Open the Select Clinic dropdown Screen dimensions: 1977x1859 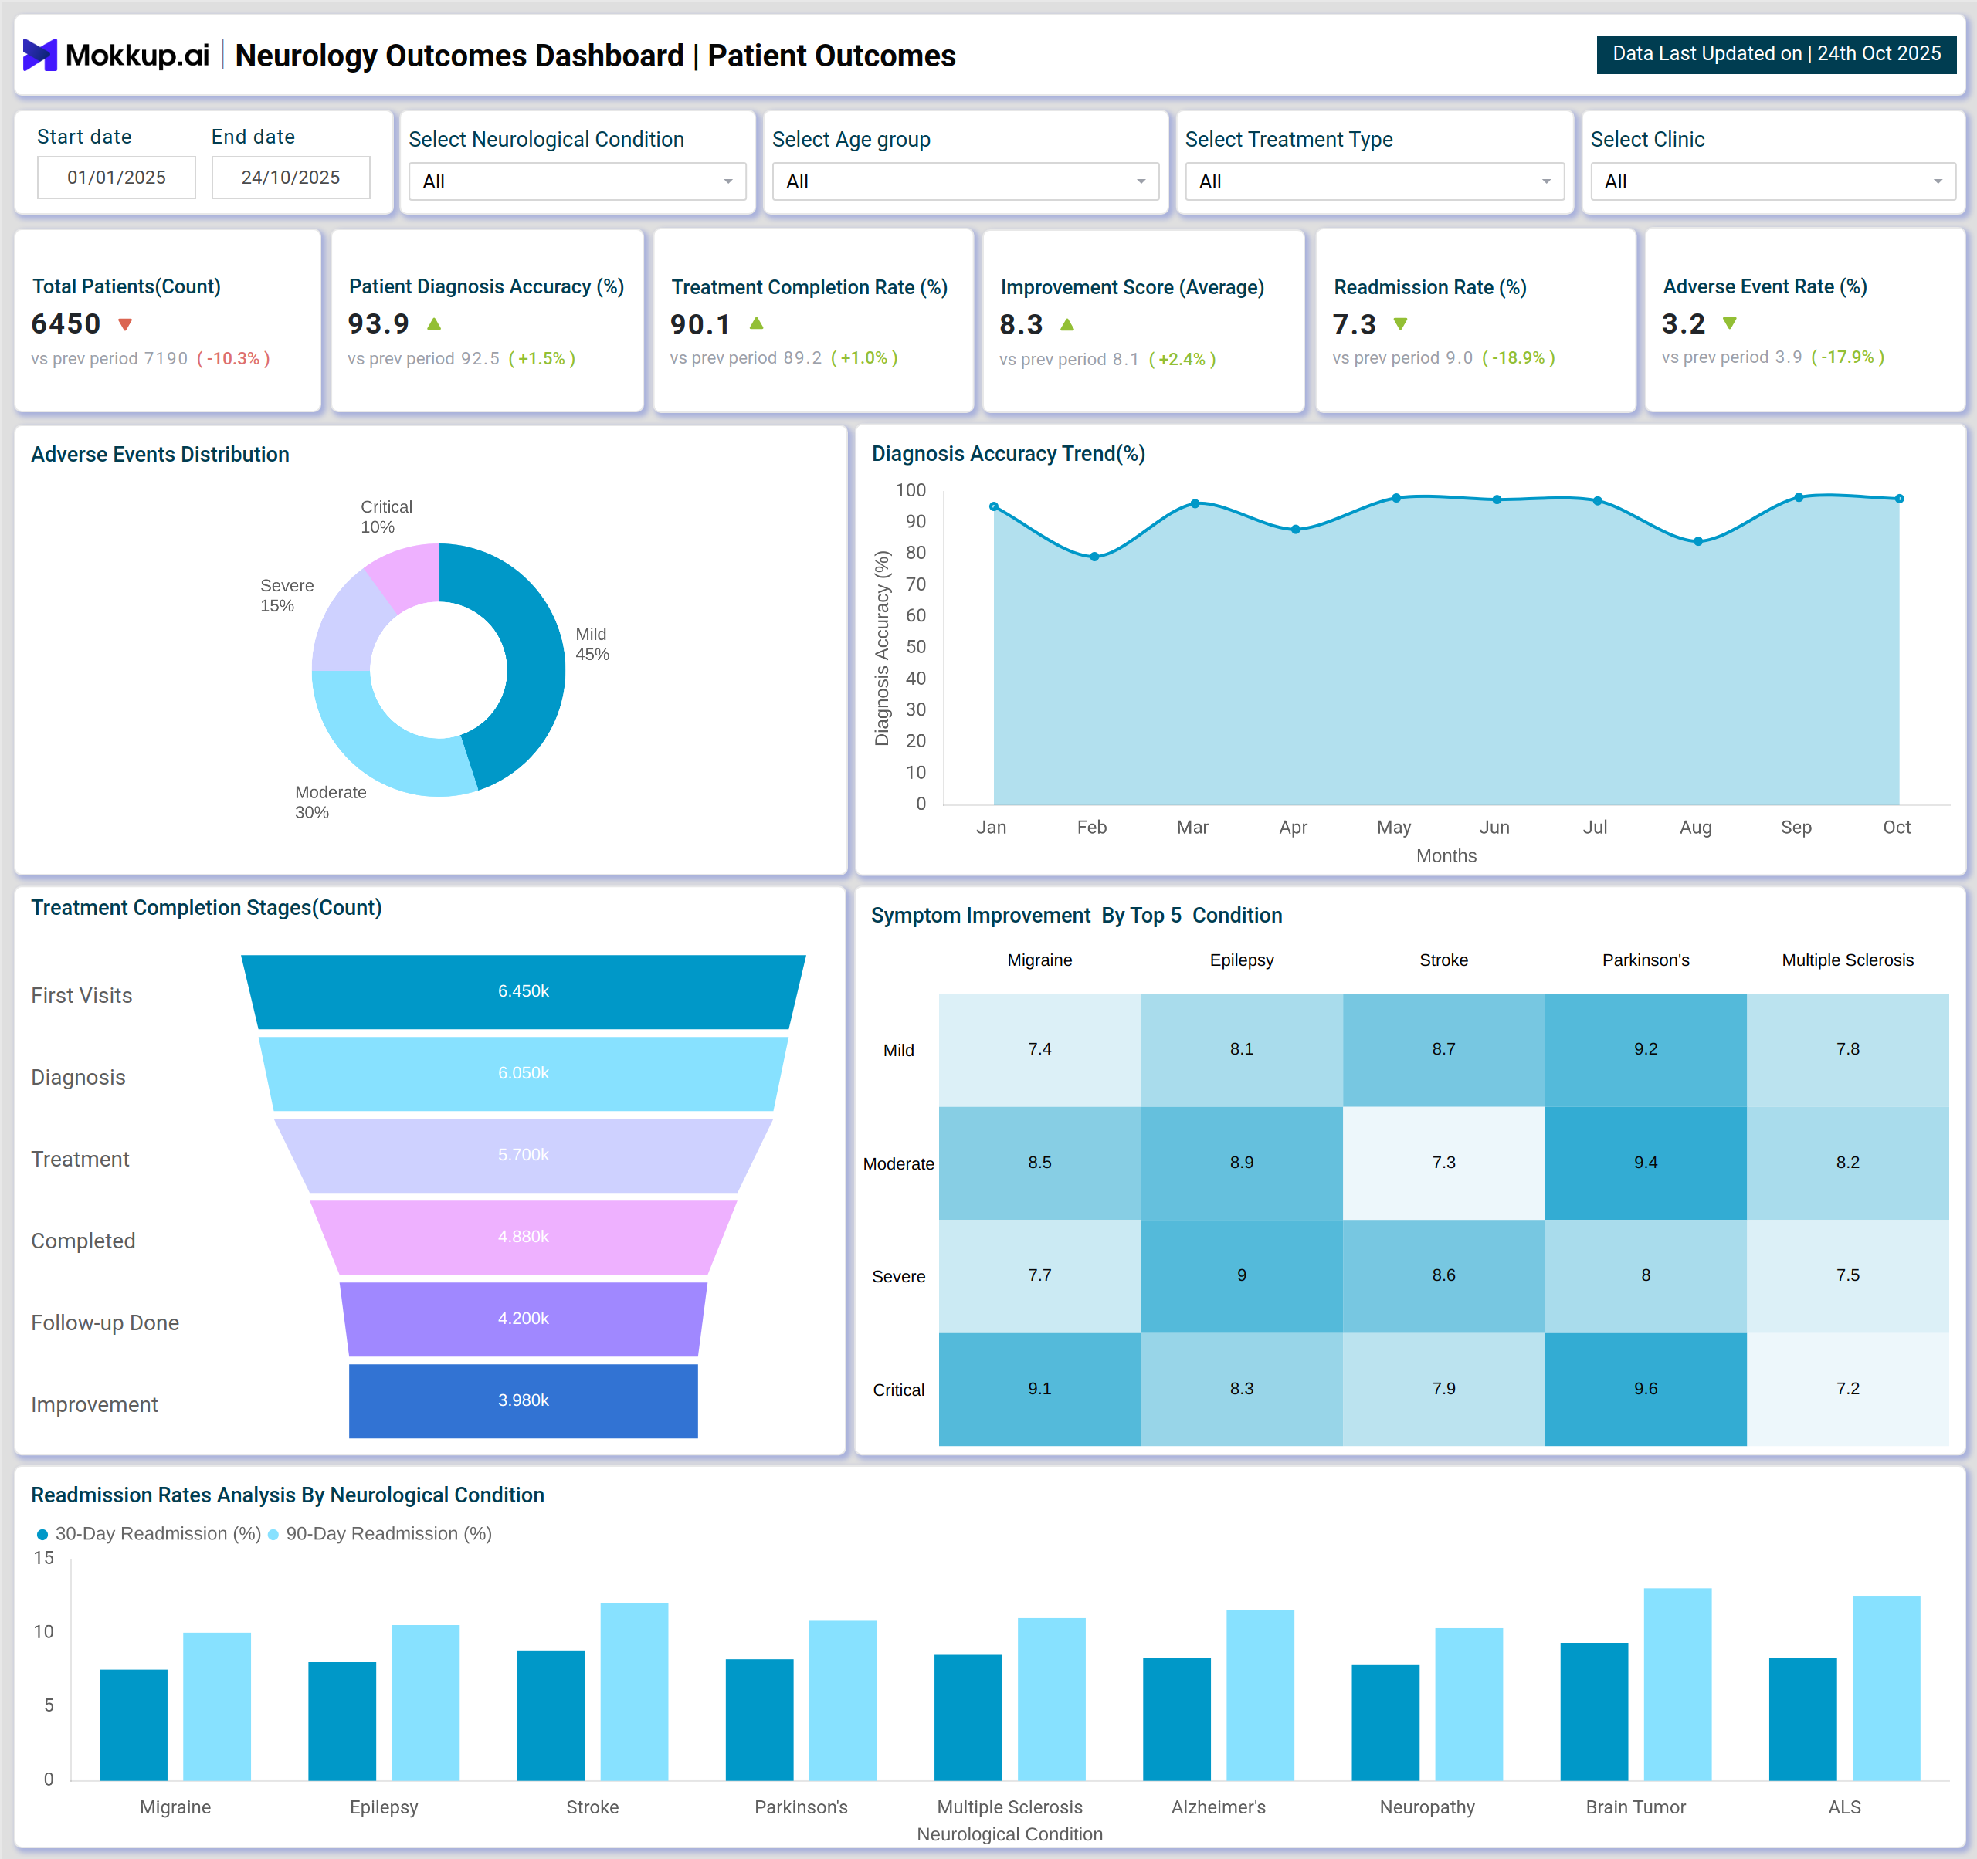click(1773, 181)
